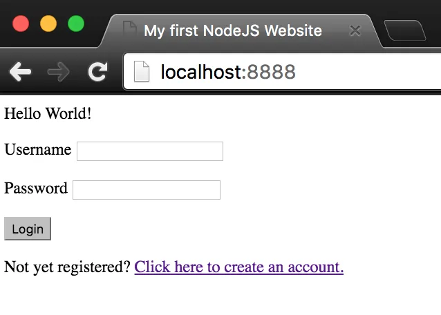This screenshot has height=315, width=441.
Task: Select the My first NodeJS Website tab
Action: click(x=233, y=30)
